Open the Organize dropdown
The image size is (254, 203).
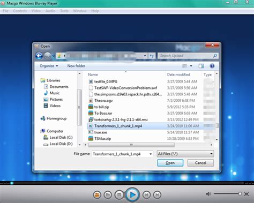pyautogui.click(x=49, y=66)
